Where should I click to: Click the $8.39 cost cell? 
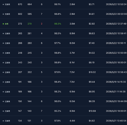(92, 101)
